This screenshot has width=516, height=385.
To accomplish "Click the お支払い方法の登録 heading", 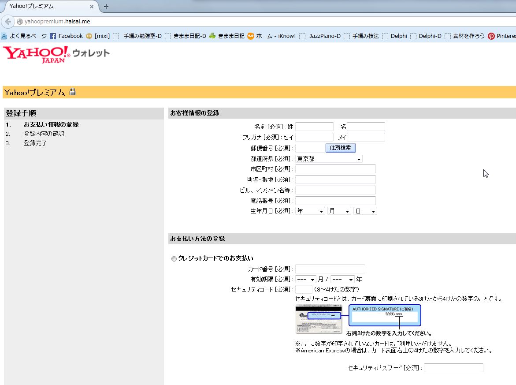I will 197,239.
